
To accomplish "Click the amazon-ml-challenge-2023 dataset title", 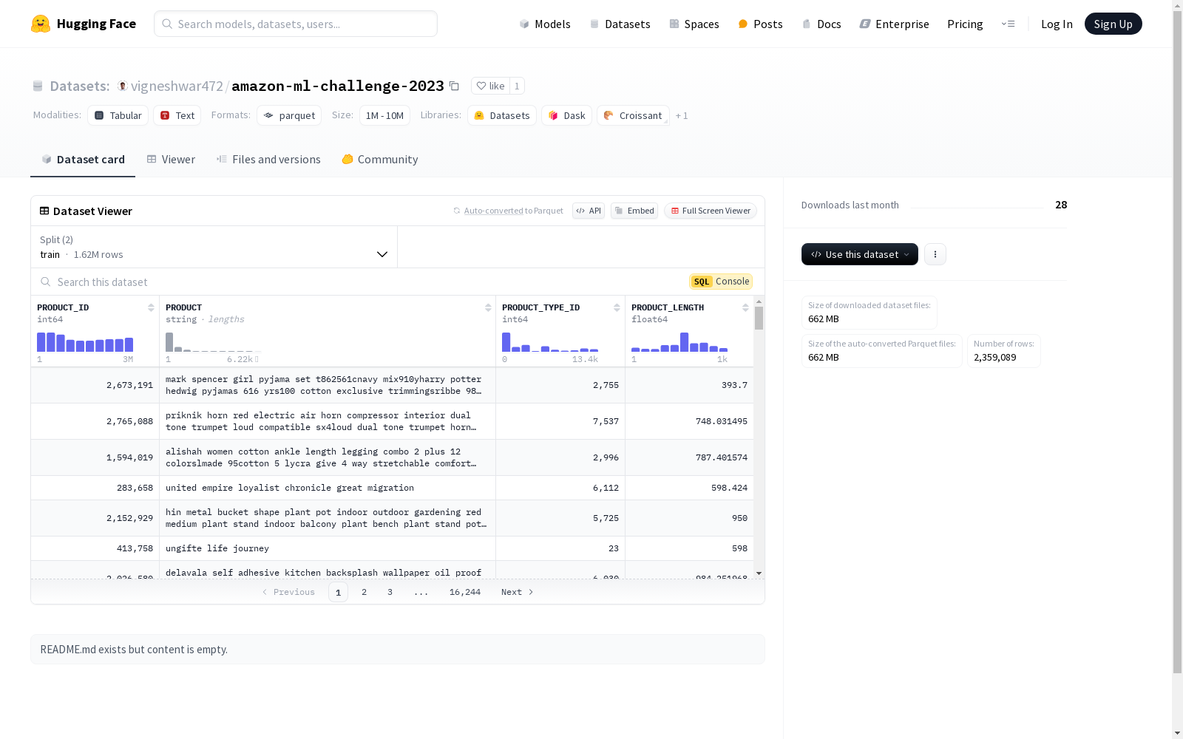I will coord(338,86).
